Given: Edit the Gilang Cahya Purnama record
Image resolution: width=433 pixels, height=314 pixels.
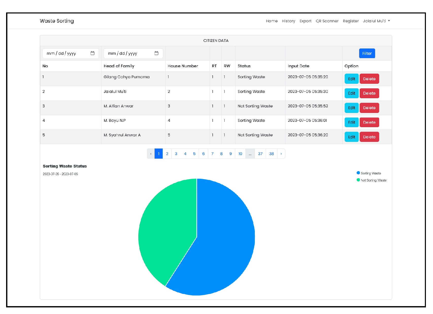Looking at the screenshot, I should (x=351, y=79).
